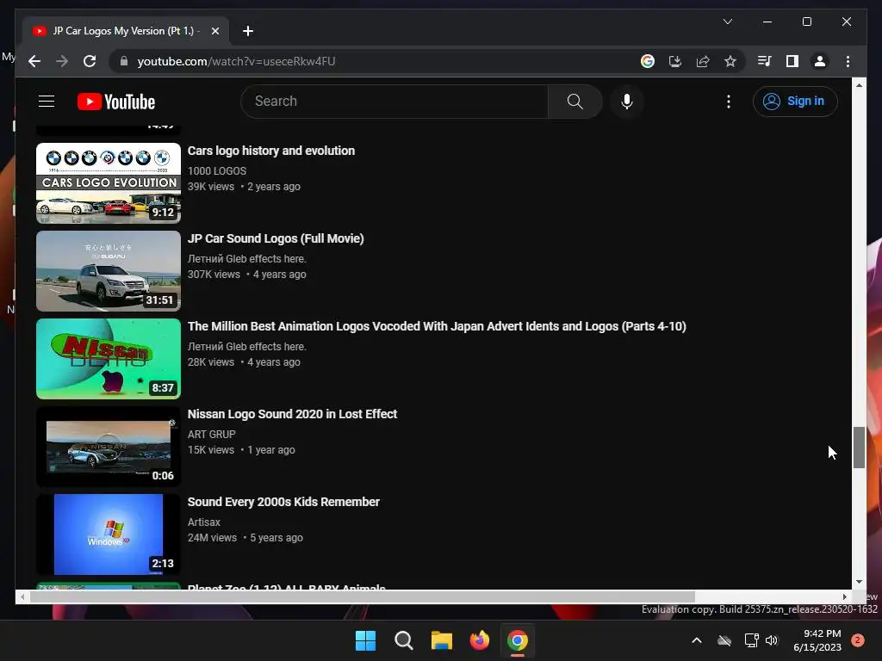
Task: Open YouTube settings three-dot menu
Action: (729, 102)
